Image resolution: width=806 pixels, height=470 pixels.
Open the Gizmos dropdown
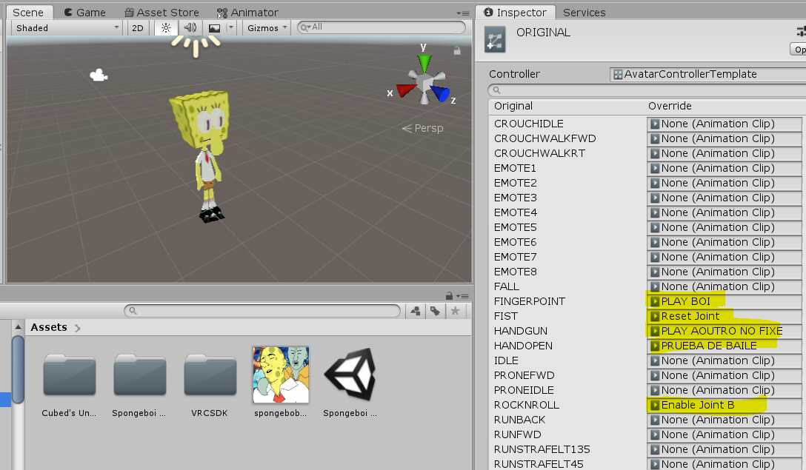pyautogui.click(x=262, y=27)
